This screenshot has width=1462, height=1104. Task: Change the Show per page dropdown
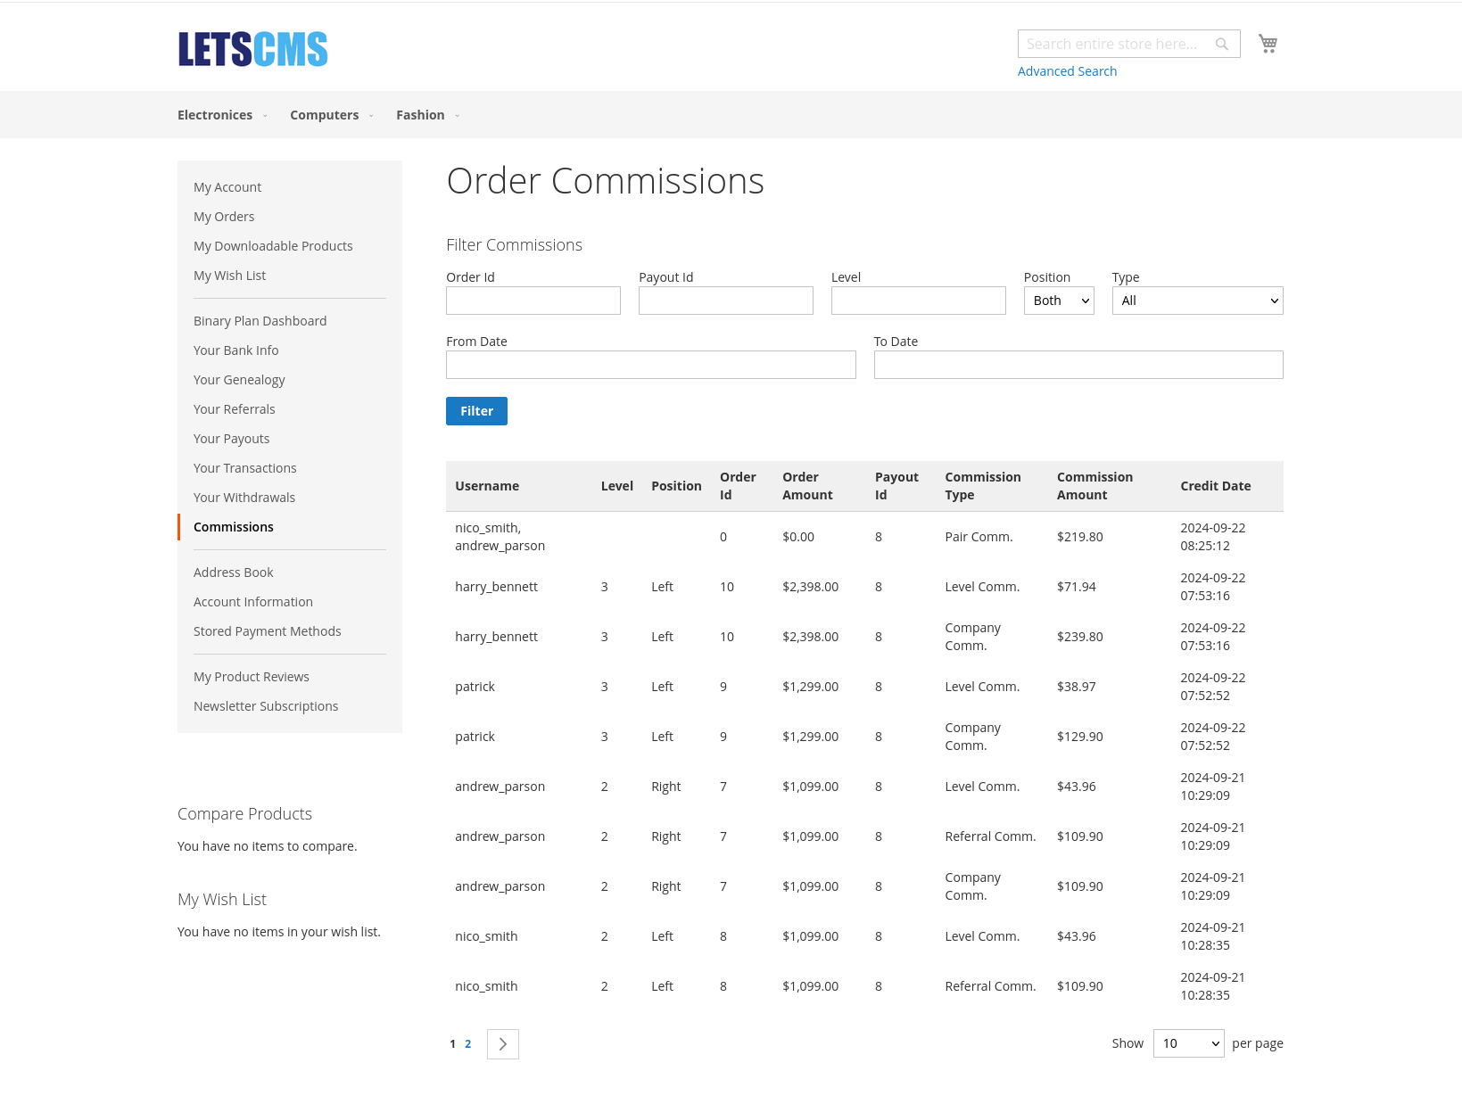[x=1188, y=1043]
